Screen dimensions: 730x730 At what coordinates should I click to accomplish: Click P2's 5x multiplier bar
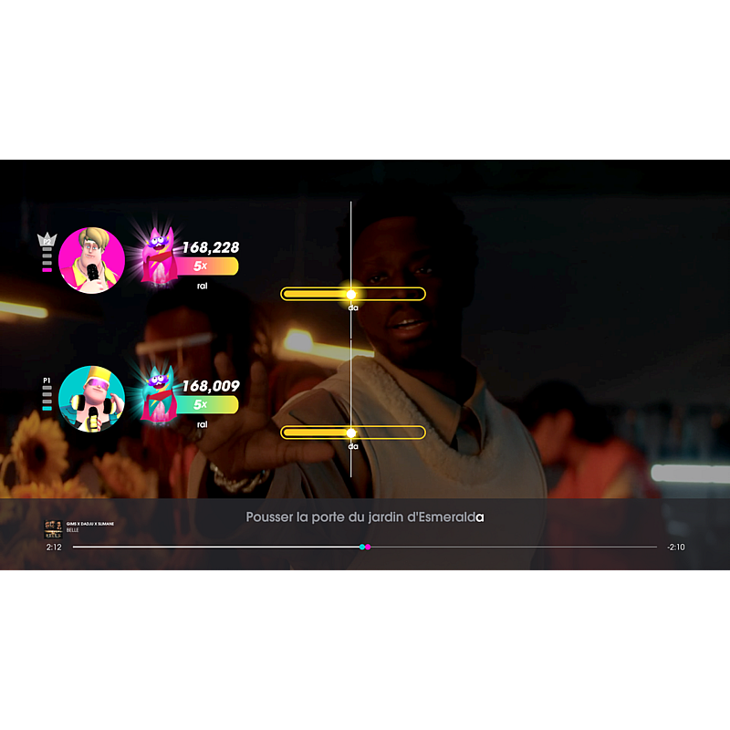207,266
